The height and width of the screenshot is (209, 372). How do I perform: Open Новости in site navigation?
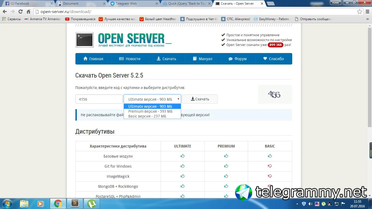130,59
